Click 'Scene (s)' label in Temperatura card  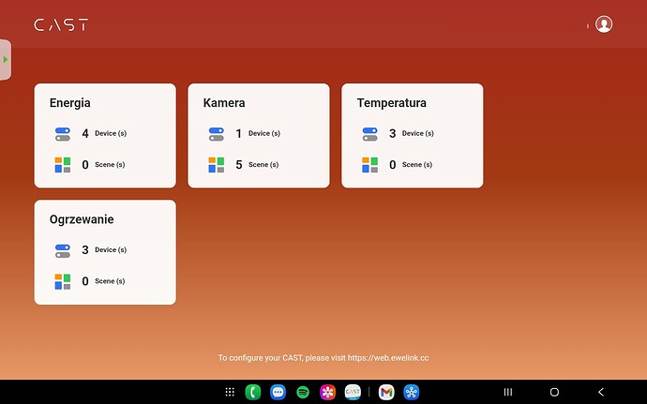416,165
